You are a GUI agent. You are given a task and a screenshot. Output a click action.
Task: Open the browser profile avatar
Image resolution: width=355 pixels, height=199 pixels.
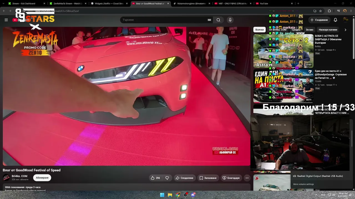tap(345, 11)
